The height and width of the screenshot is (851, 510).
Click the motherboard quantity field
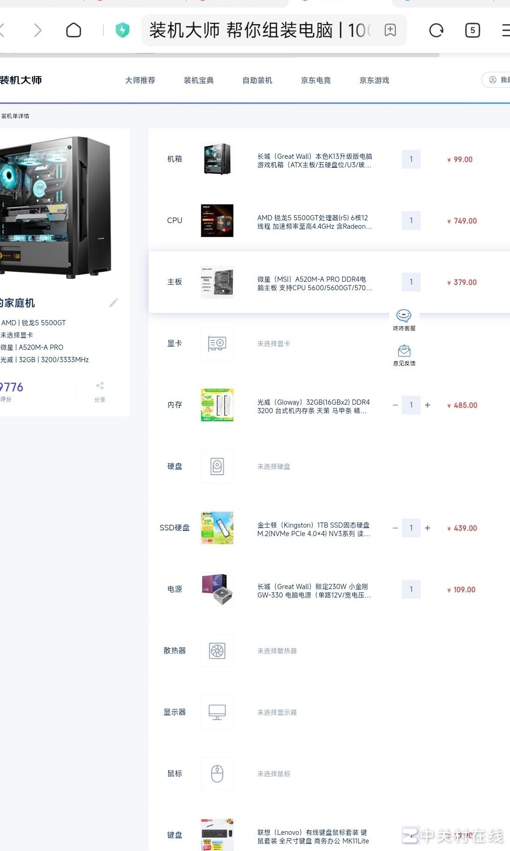pos(411,282)
